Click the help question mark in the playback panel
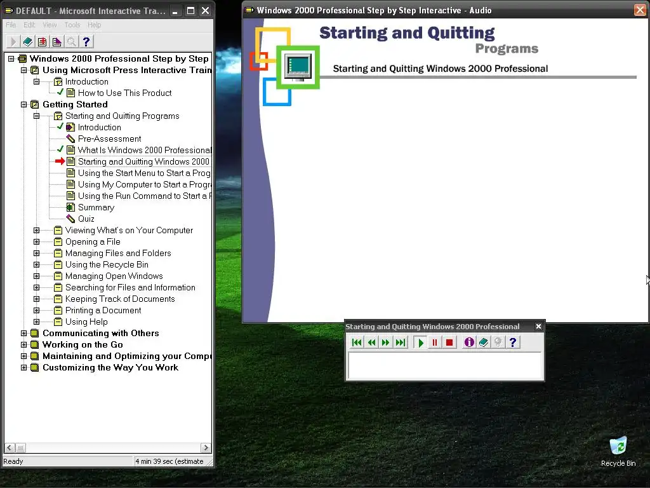 pos(513,342)
